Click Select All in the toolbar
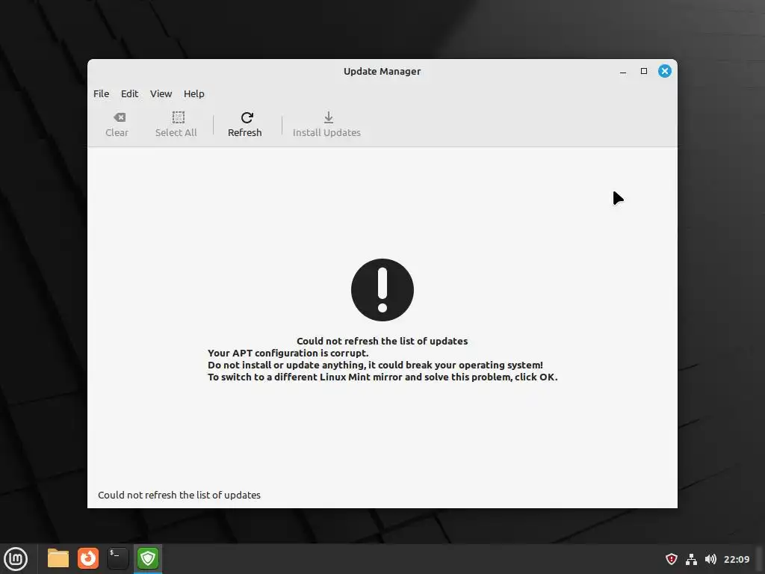 pyautogui.click(x=176, y=125)
